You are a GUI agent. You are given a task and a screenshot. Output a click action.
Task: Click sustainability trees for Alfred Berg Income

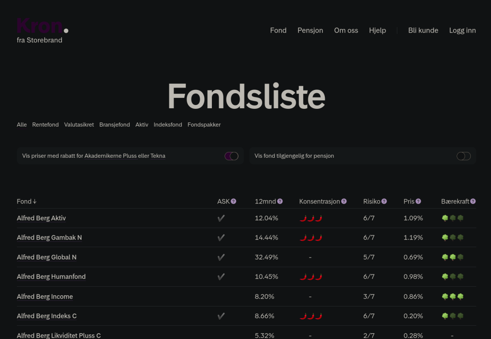point(452,297)
